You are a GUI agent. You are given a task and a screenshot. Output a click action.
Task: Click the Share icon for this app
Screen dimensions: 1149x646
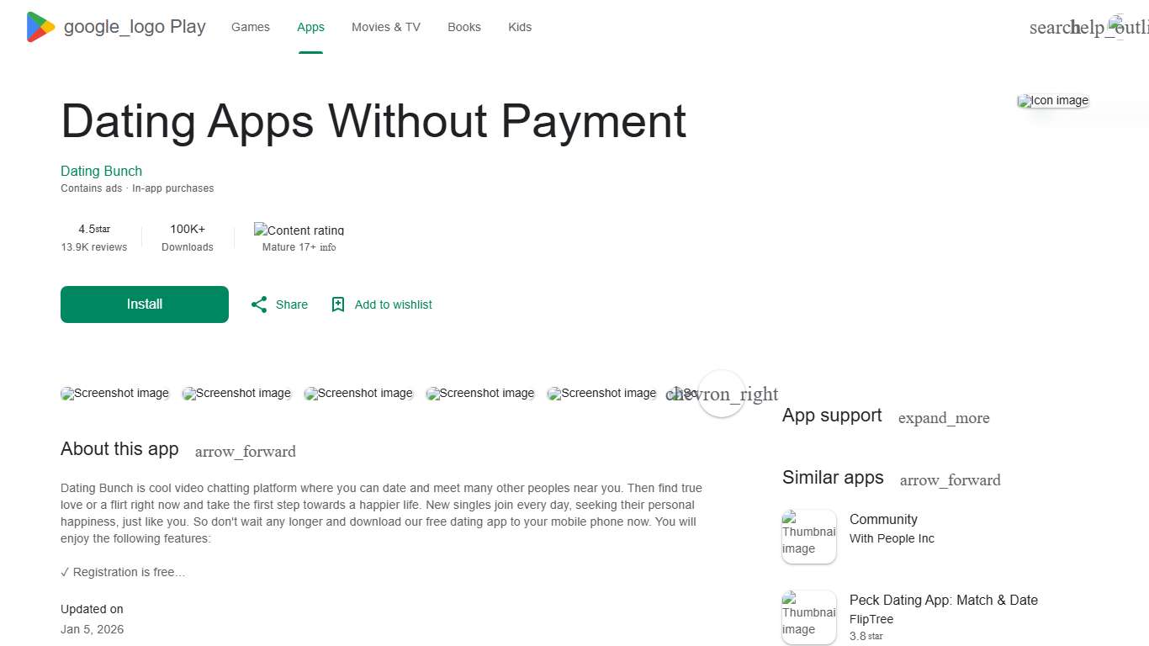pyautogui.click(x=259, y=304)
